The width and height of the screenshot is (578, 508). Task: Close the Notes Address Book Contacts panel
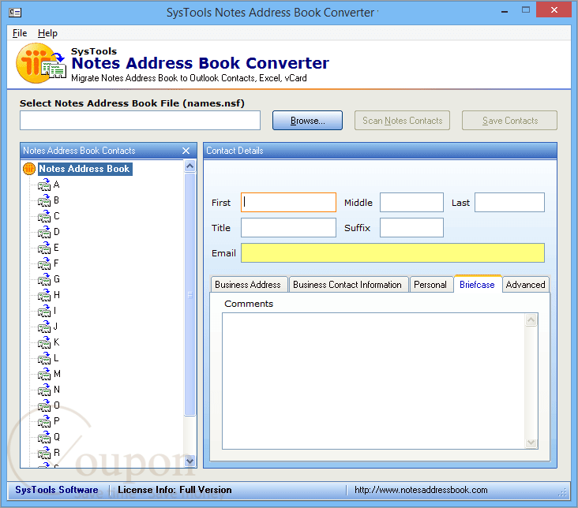pyautogui.click(x=186, y=151)
